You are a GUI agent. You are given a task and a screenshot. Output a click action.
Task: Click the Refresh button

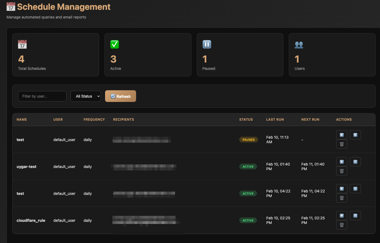click(x=121, y=96)
